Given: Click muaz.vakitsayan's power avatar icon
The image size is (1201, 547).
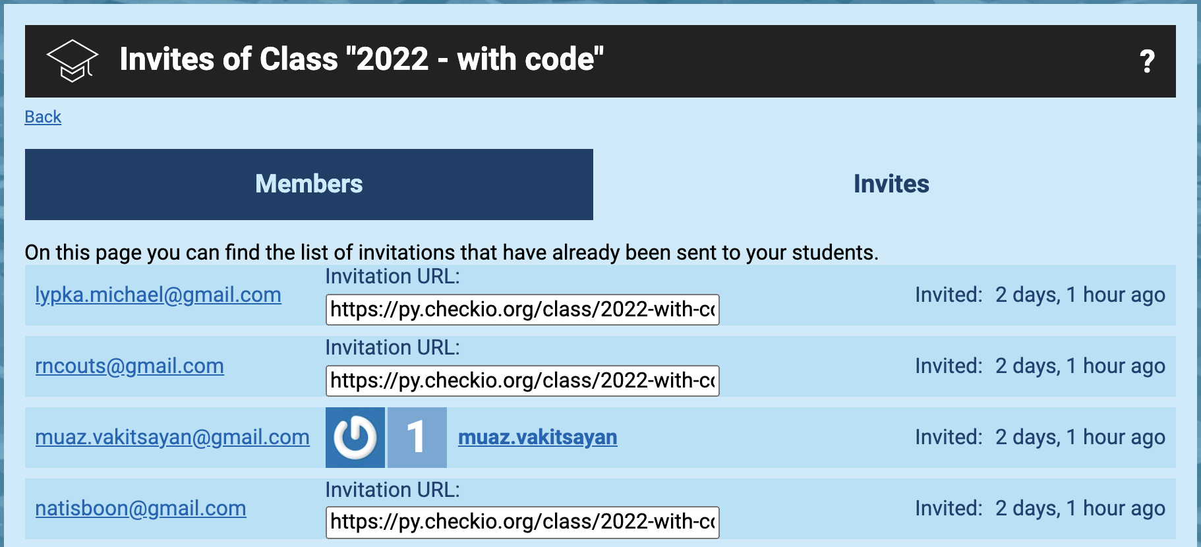Looking at the screenshot, I should [x=355, y=438].
